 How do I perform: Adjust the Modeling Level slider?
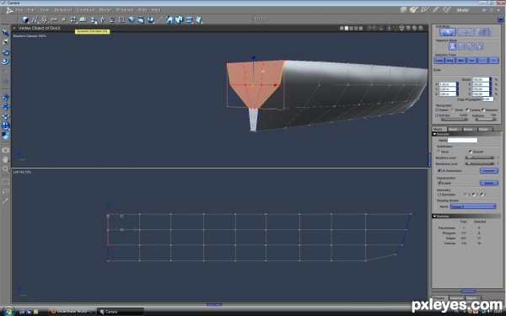tap(480, 158)
